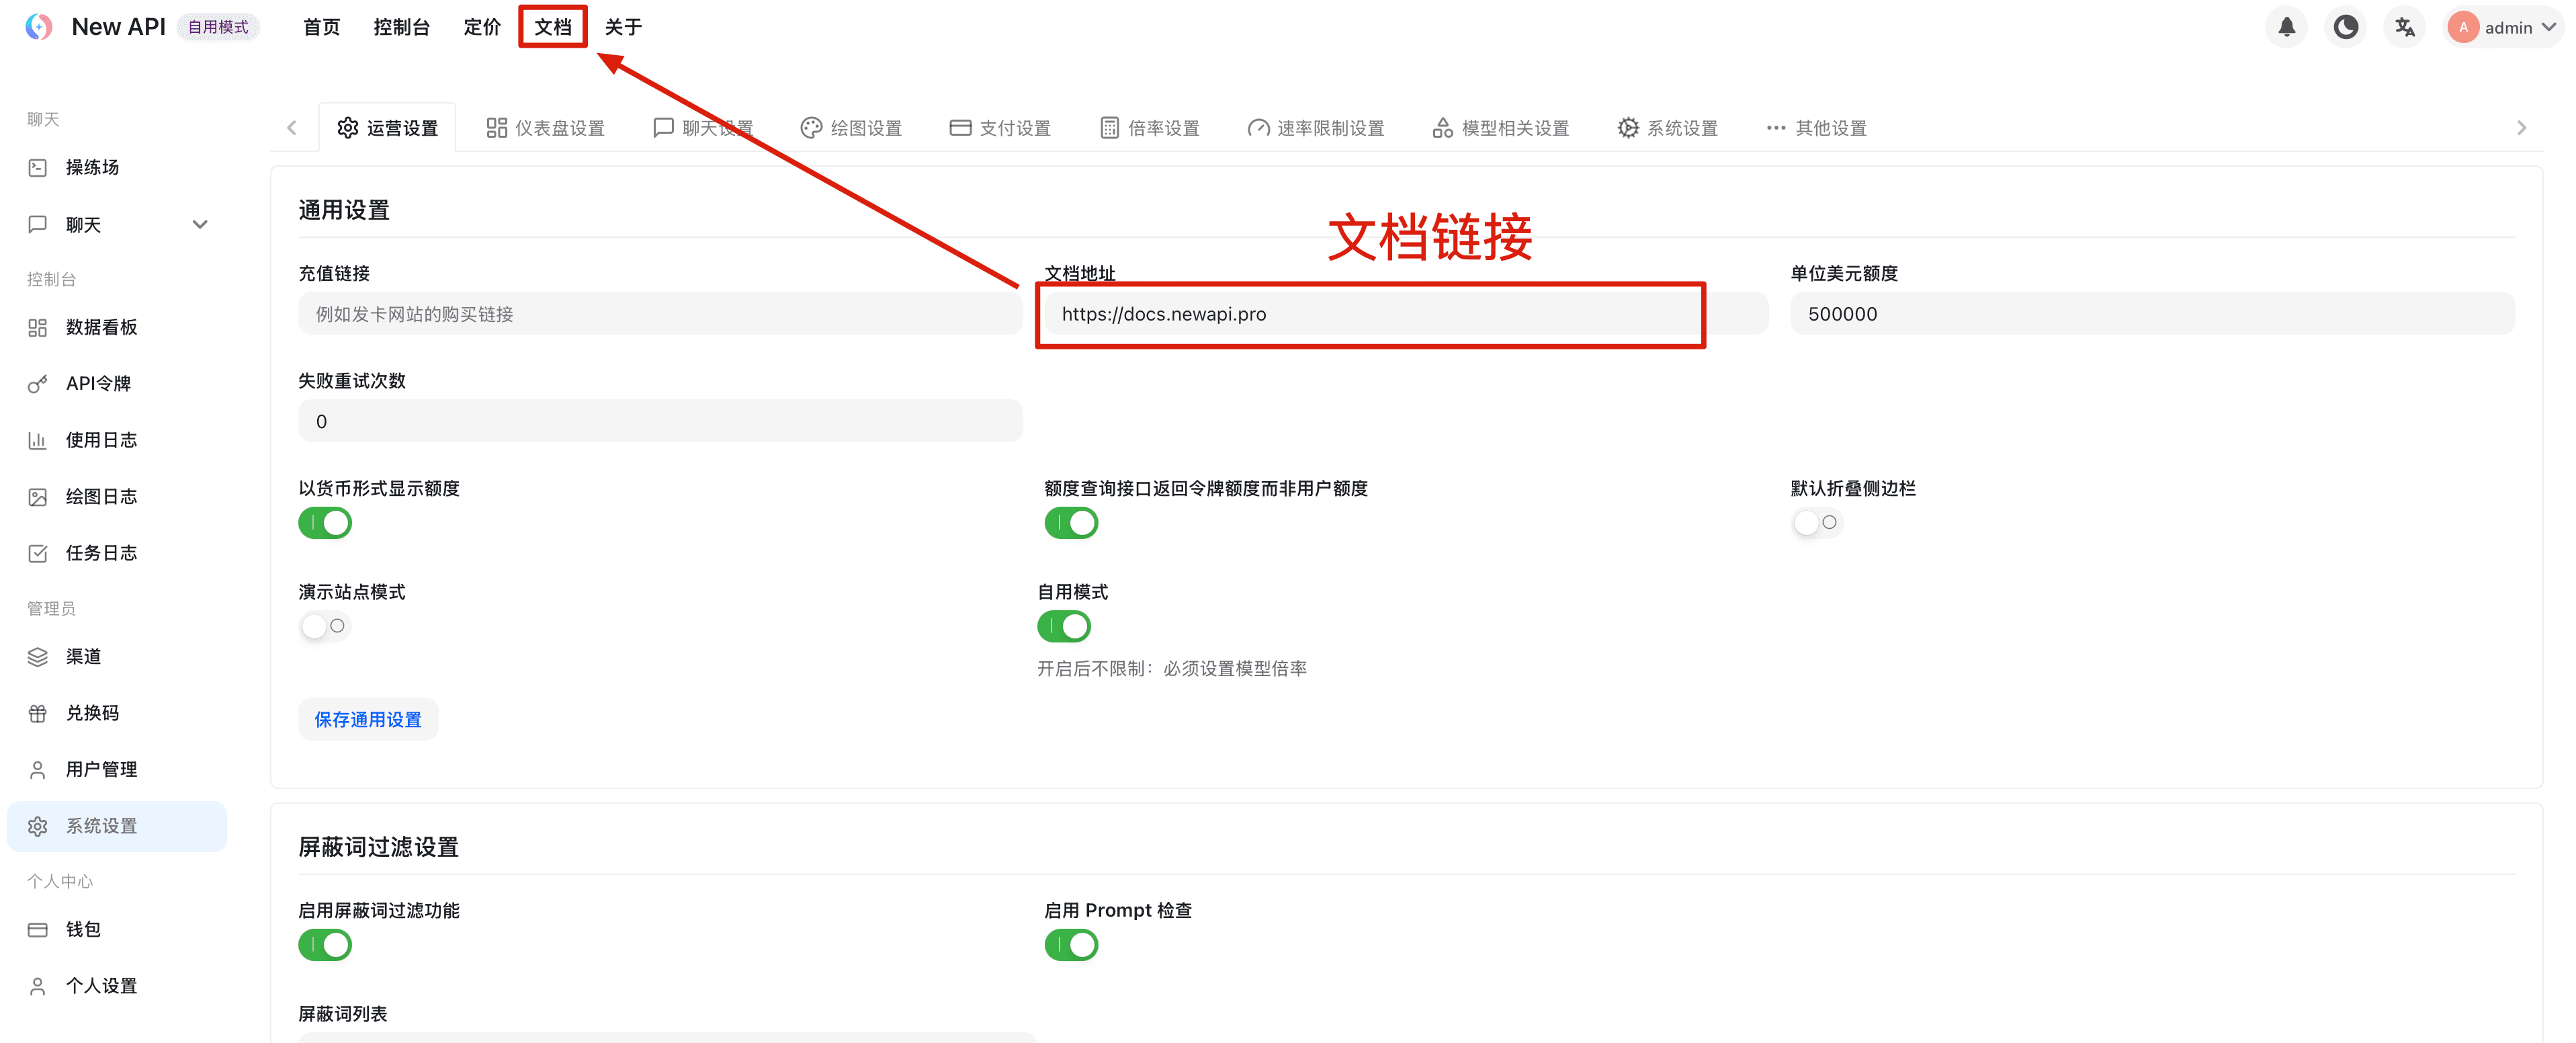The width and height of the screenshot is (2576, 1043).
Task: Turn on 默认折叠侧边栏 switch
Action: [1816, 522]
